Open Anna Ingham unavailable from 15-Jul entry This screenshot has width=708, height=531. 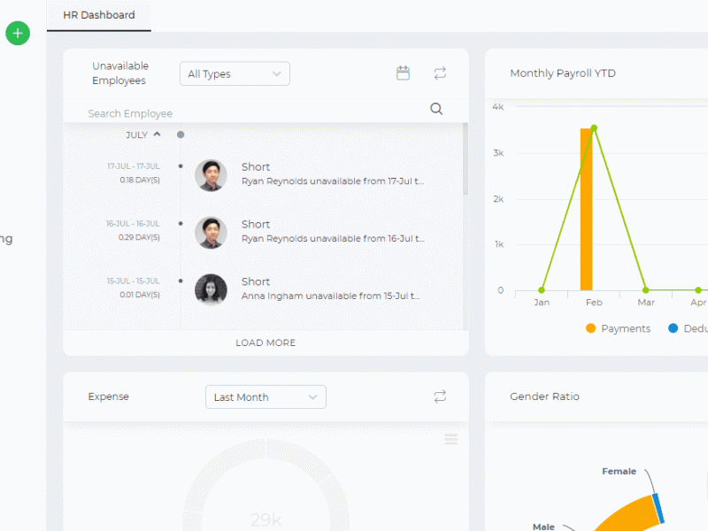point(330,296)
